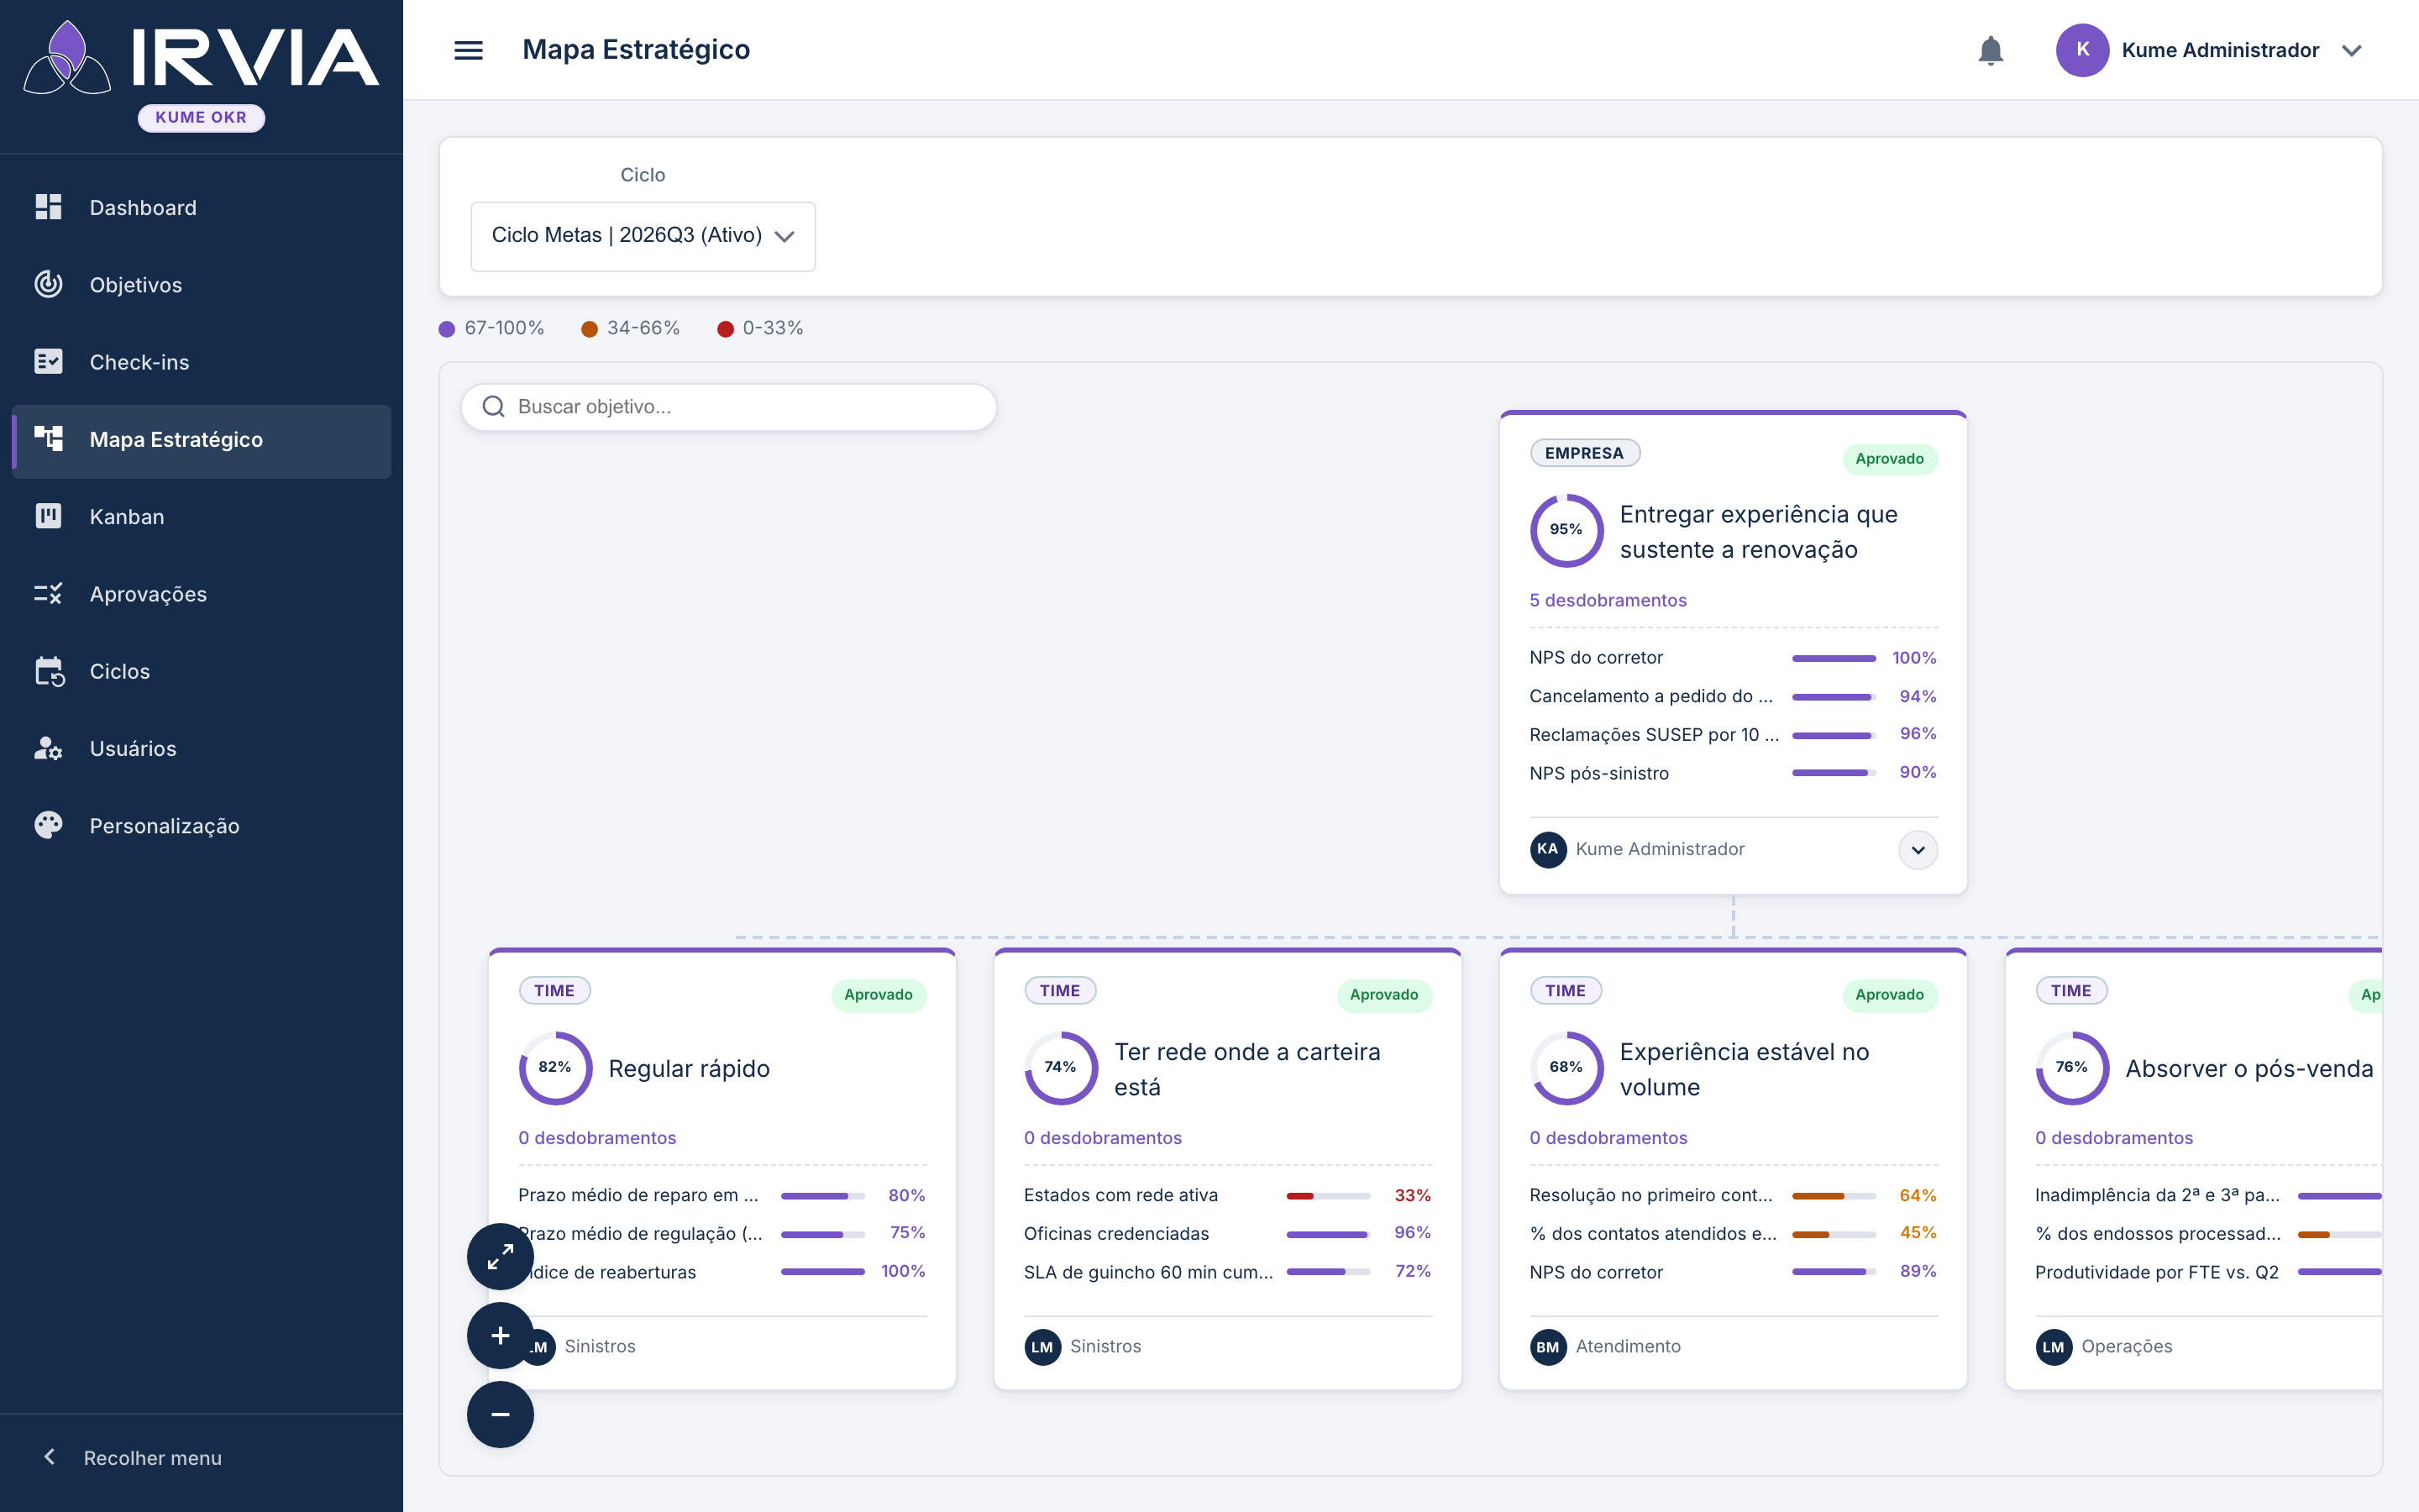The image size is (2419, 1512).
Task: Click the Check-ins icon in sidebar
Action: (48, 362)
